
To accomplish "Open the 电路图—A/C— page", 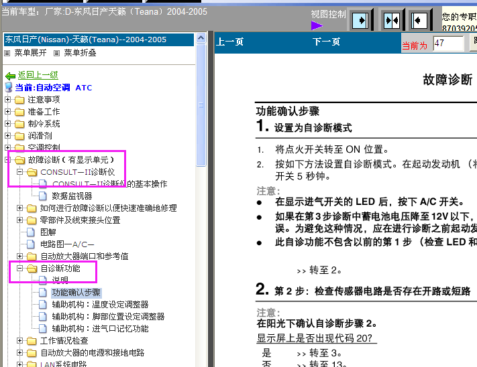I will 67,244.
